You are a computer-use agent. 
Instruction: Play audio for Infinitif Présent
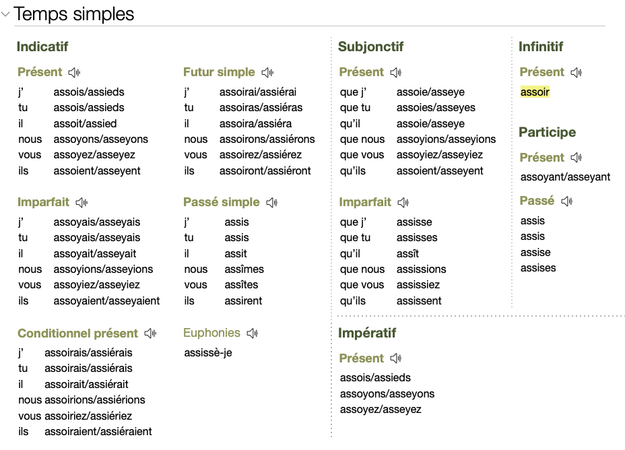tap(576, 73)
